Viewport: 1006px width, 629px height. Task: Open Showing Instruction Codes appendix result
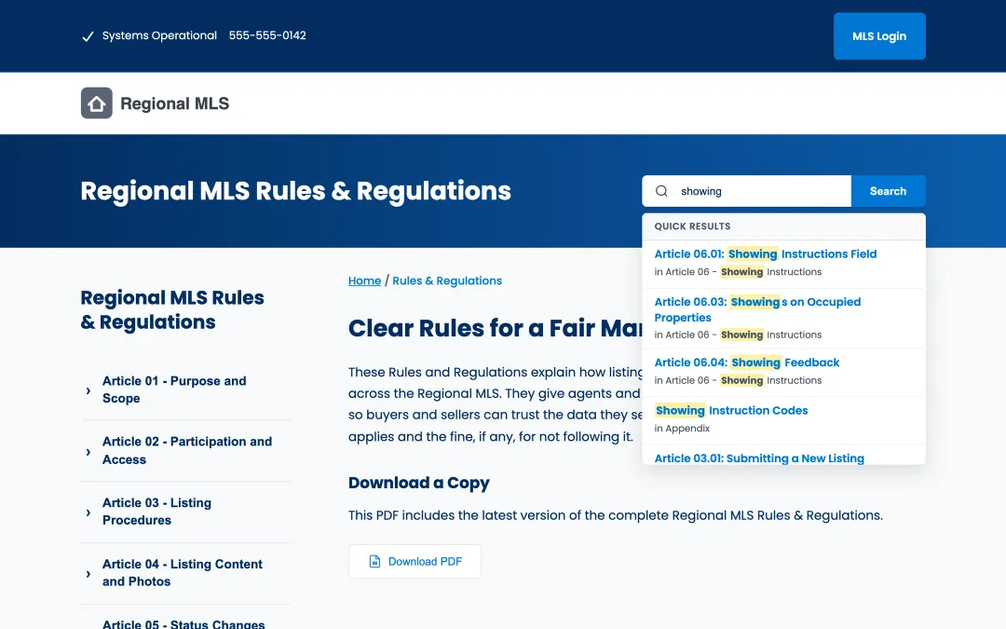[x=731, y=411]
